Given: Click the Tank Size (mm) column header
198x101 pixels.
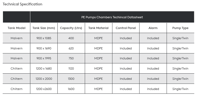Looking at the screenshot, I should pyautogui.click(x=44, y=28).
